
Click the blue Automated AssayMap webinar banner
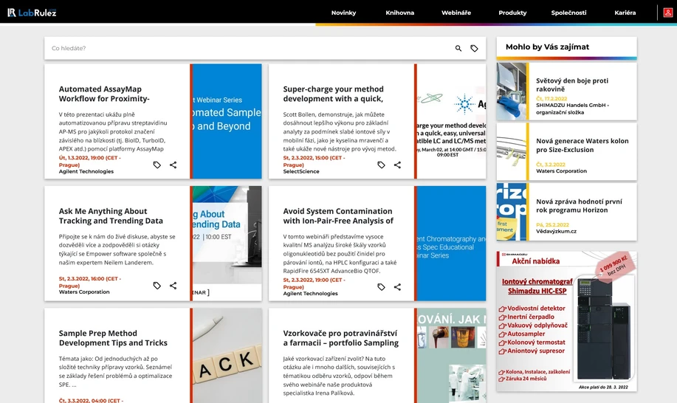point(227,121)
